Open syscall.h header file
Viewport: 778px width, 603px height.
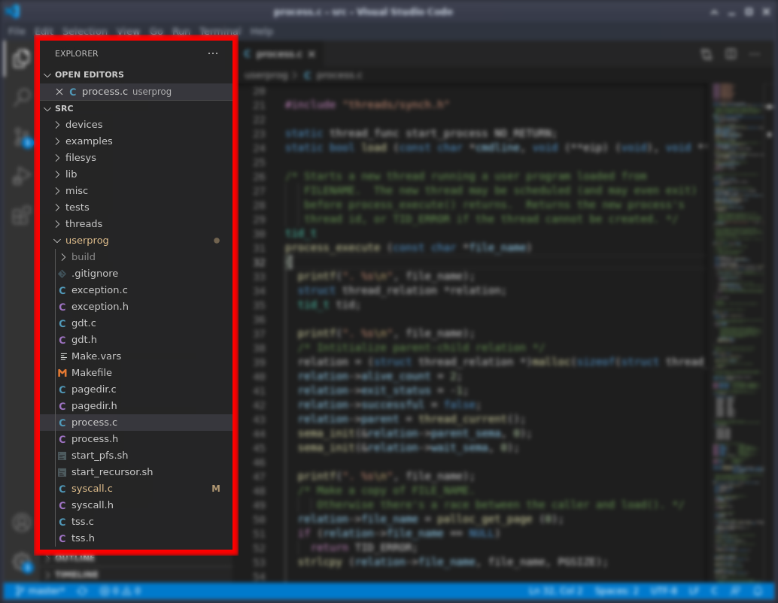pyautogui.click(x=136, y=505)
